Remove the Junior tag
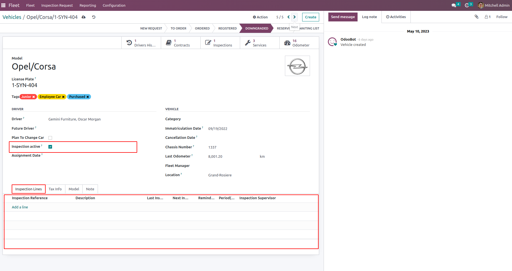Screen dimensions: 512x271 34,97
